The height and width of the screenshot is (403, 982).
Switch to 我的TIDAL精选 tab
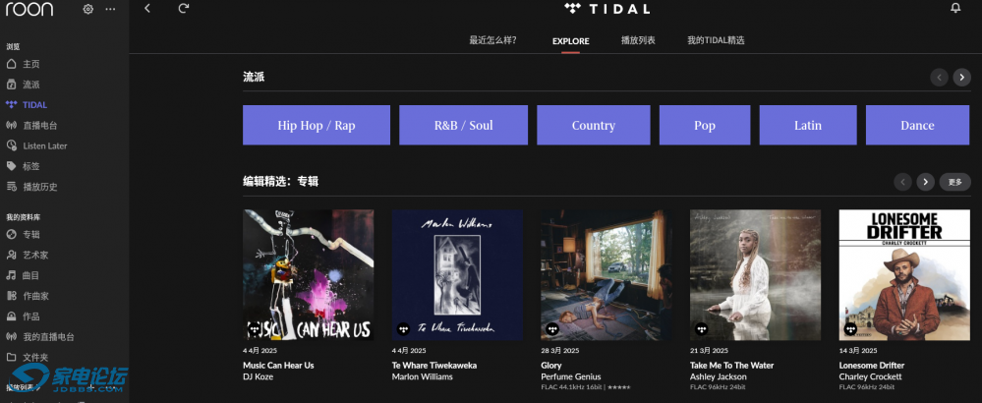click(716, 41)
